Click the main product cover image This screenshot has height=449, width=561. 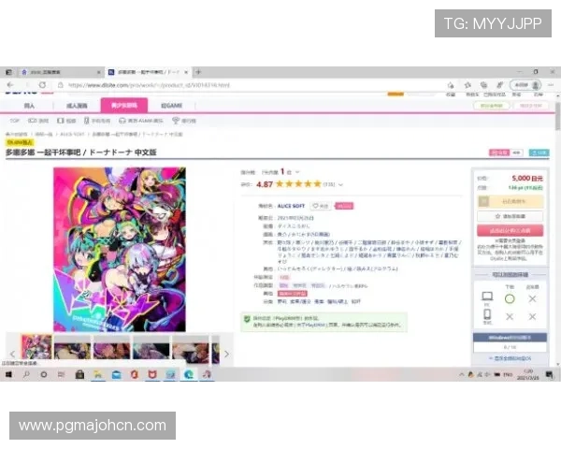point(120,249)
